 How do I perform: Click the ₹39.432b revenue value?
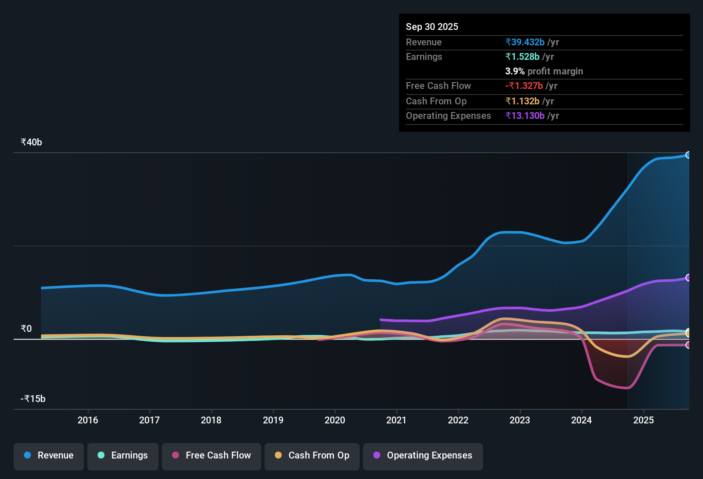525,42
